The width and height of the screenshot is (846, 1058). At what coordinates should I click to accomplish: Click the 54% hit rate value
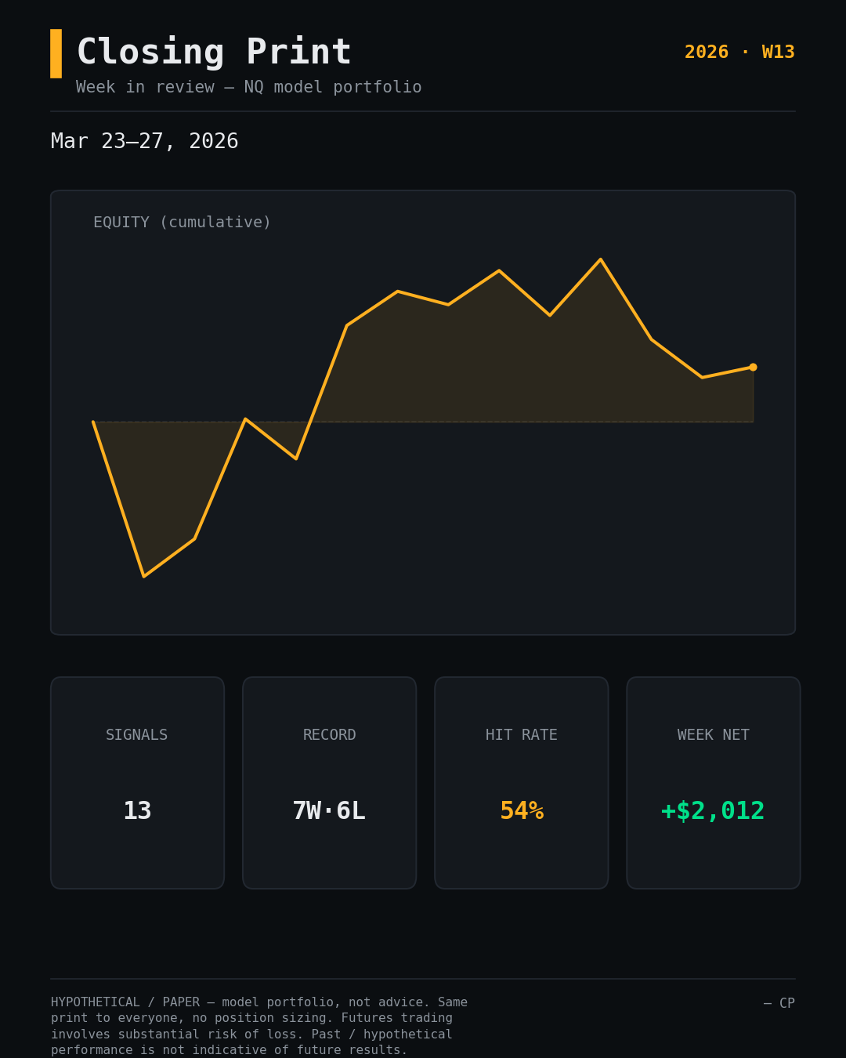tap(522, 811)
